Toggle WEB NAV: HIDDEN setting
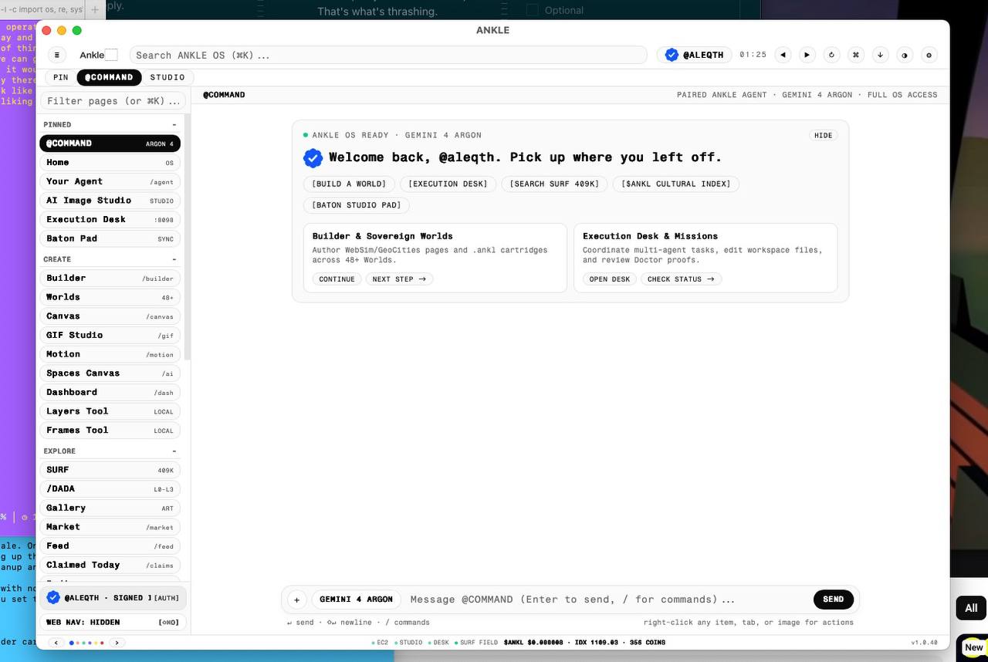Screen dimensions: 988x662 [113, 622]
